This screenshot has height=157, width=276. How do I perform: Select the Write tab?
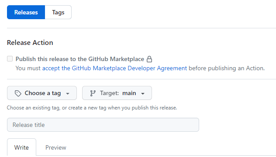coord(21,147)
